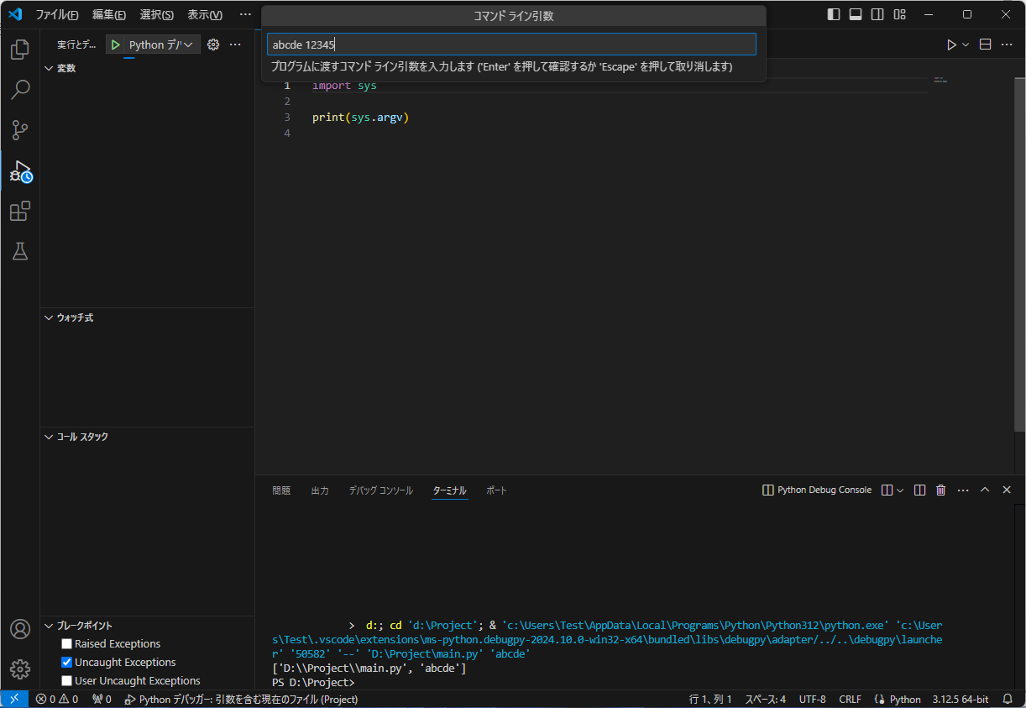Open the Testing view in the sidebar
The width and height of the screenshot is (1026, 708).
pyautogui.click(x=19, y=251)
